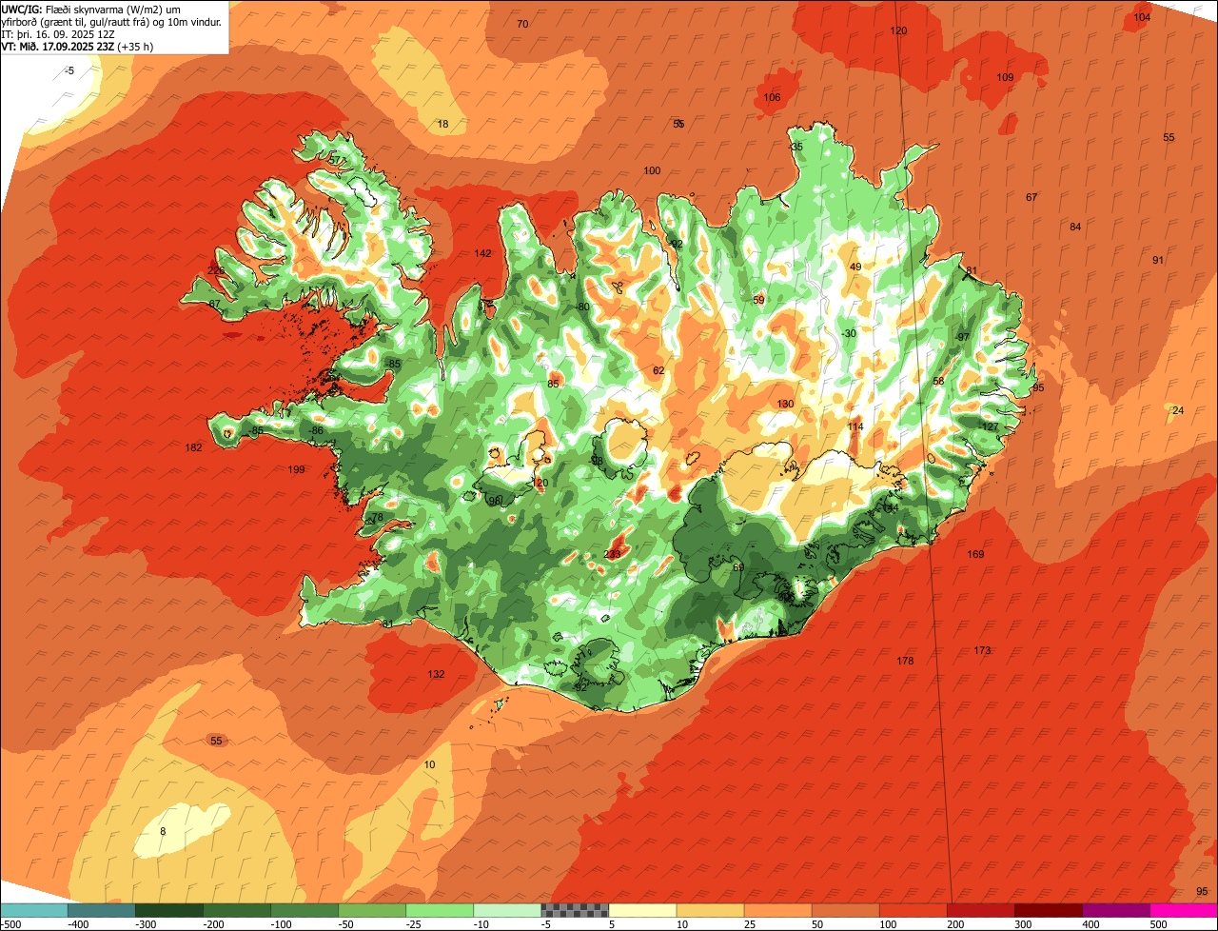Screen dimensions: 1218x931
Task: Click the map value 8 at the bottom left
Action: tap(163, 831)
